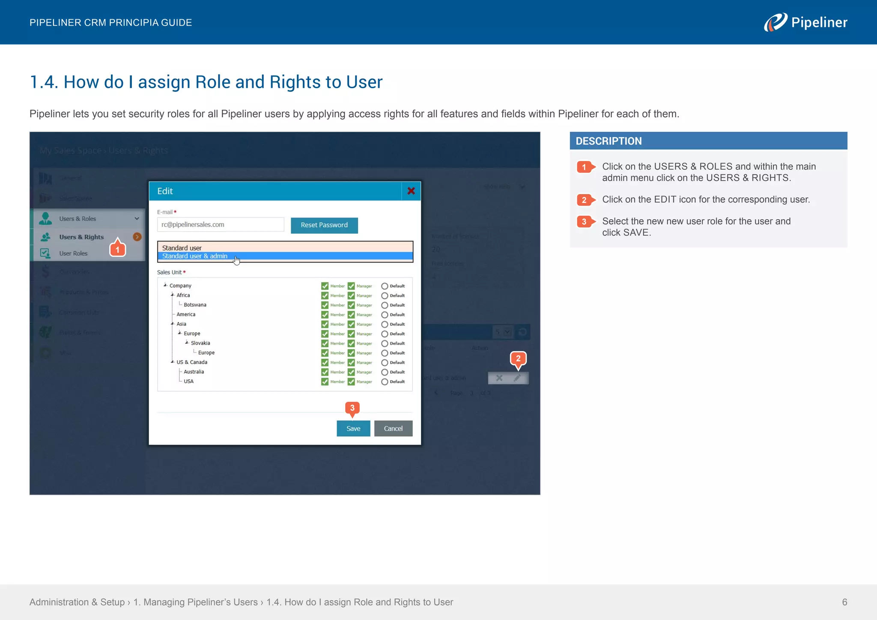
Task: Collapse the US & Canada tree node
Action: click(x=172, y=361)
